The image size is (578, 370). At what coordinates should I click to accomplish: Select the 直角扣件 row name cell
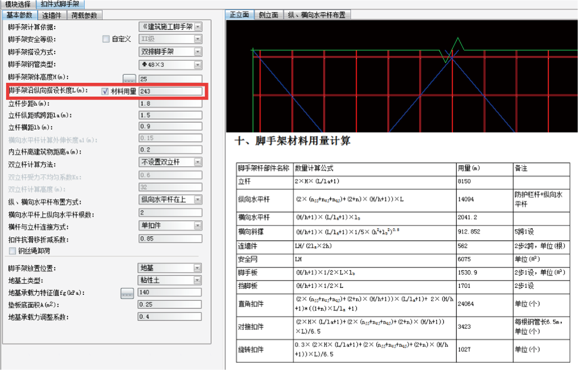point(265,304)
